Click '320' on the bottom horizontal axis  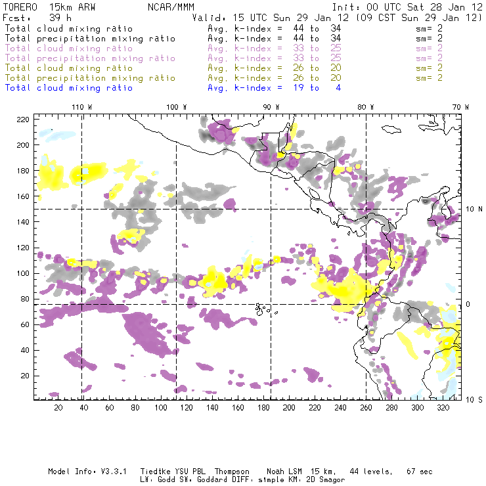443,408
